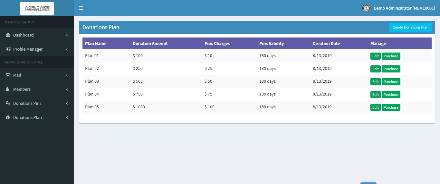Click the Mail envelope icon

(8, 75)
